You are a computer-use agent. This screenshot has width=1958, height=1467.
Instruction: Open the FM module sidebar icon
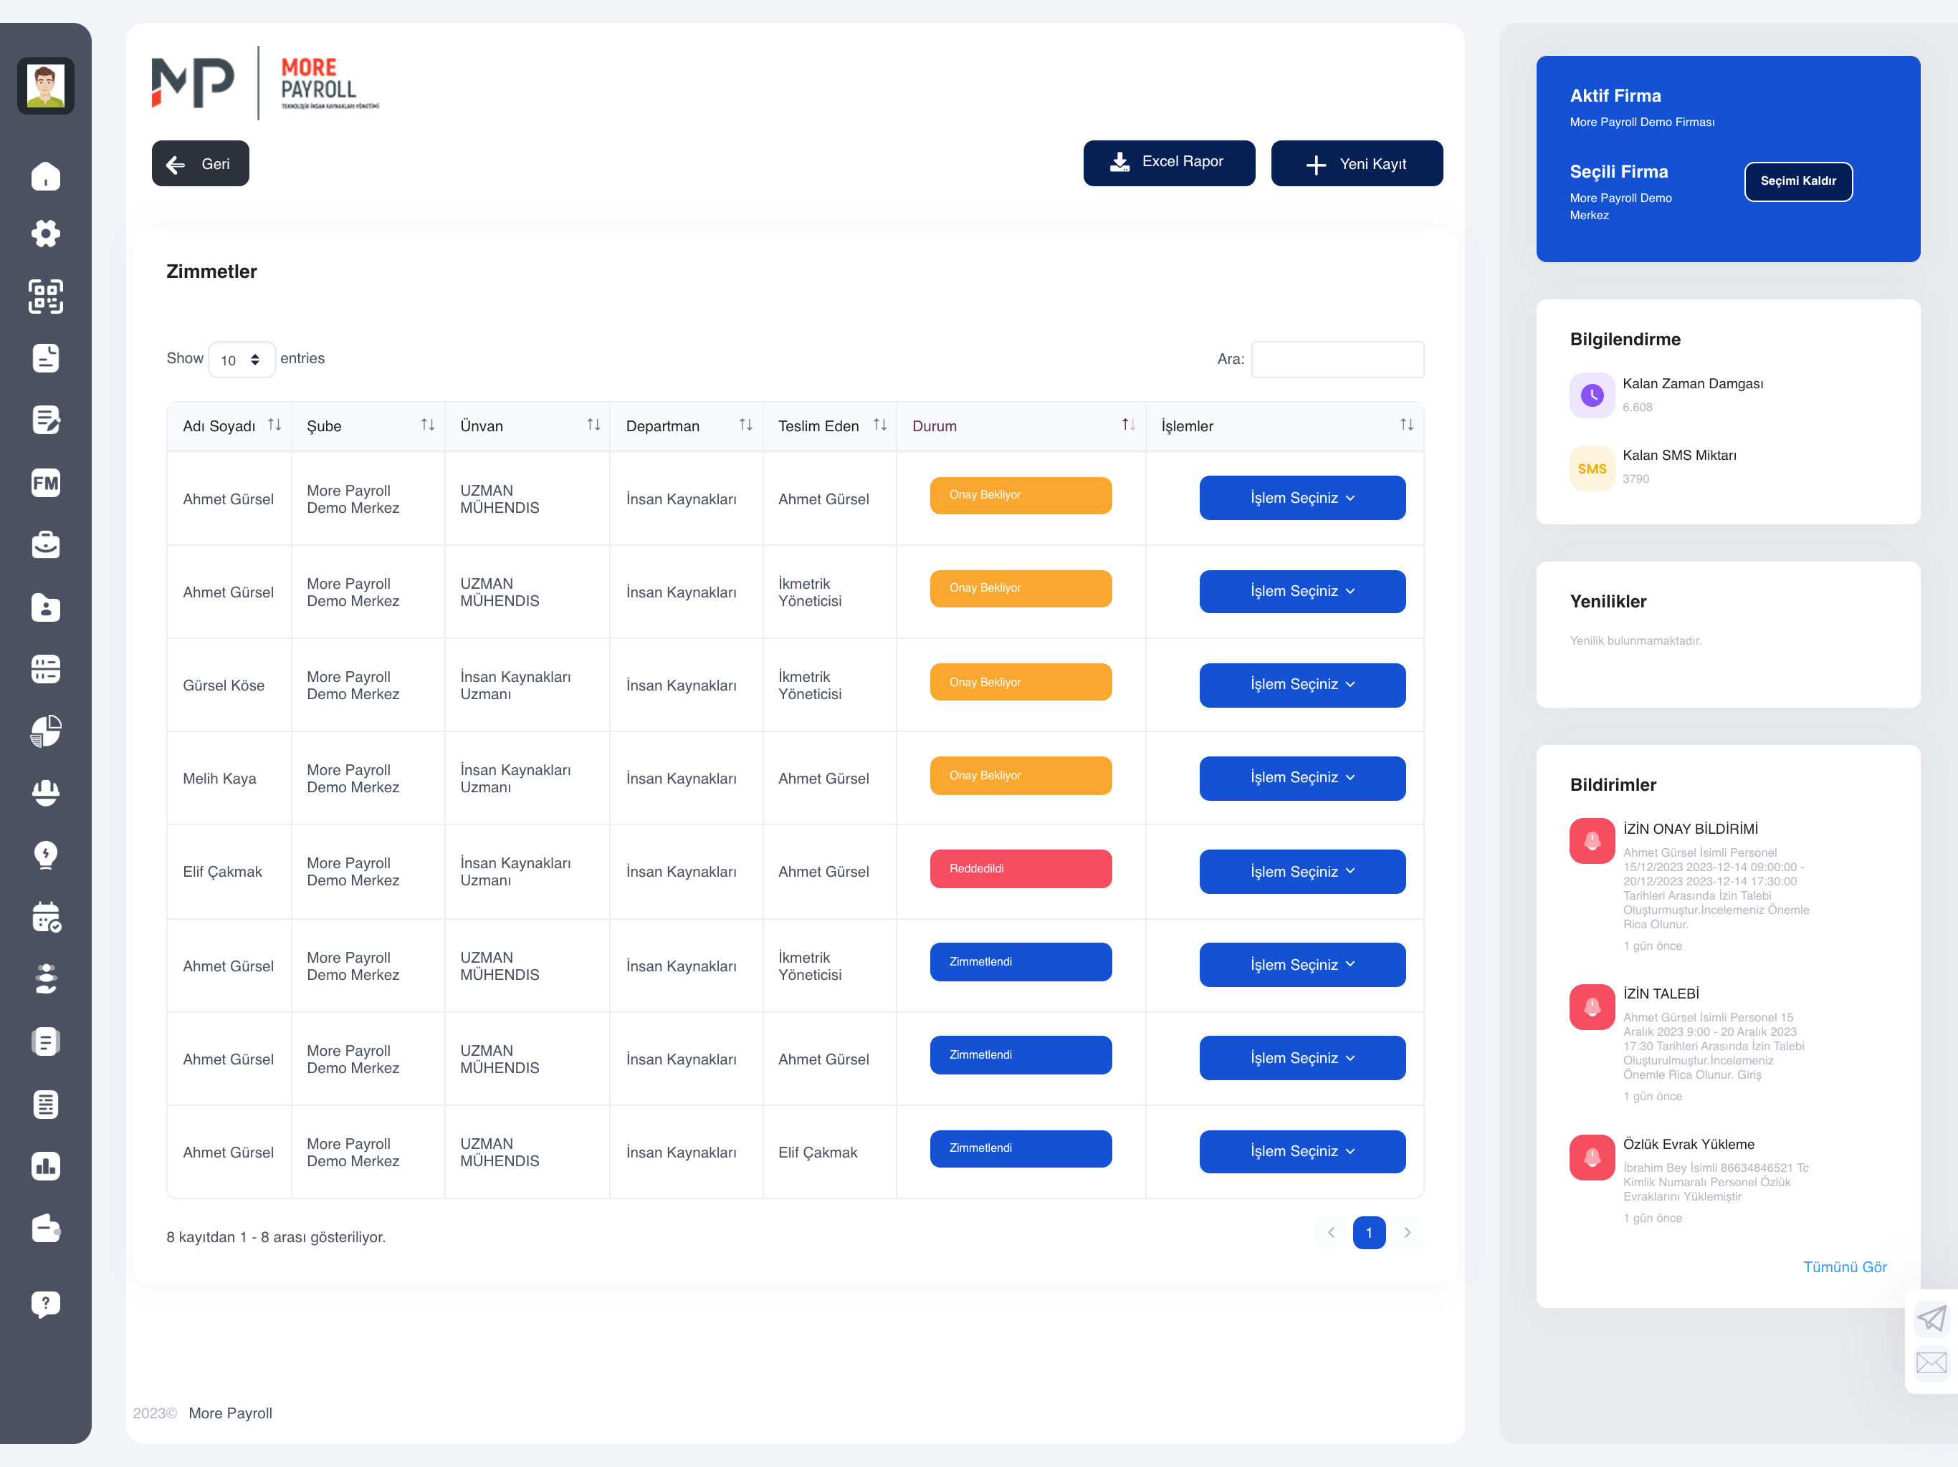point(46,483)
